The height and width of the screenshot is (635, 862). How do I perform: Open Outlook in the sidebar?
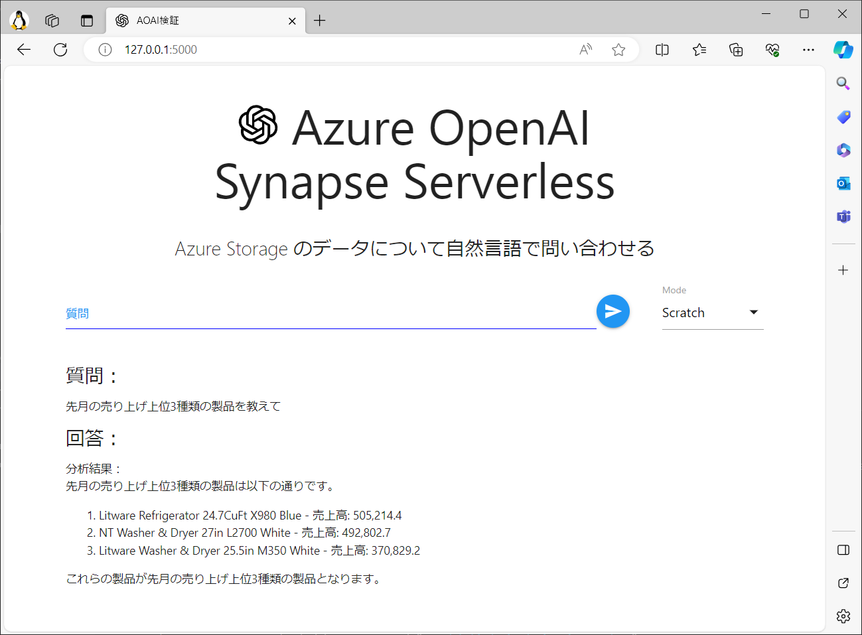click(843, 183)
